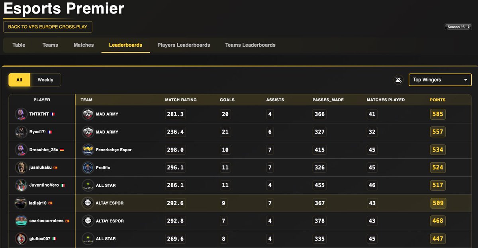Click juanlukaku player avatar
Viewport: 478px width, 248px height.
(21, 167)
